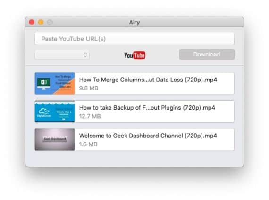
Task: Minimize the Airy window with yellow button
Action: [41, 22]
